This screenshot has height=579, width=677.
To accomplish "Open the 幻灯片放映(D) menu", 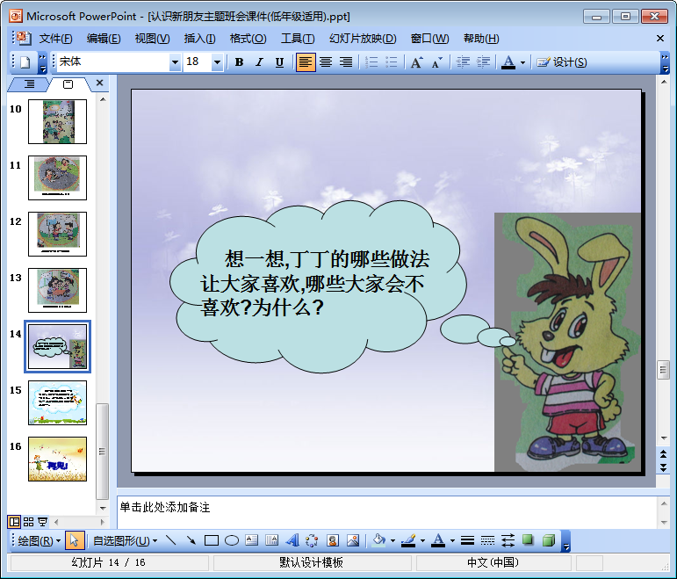I will pyautogui.click(x=363, y=39).
